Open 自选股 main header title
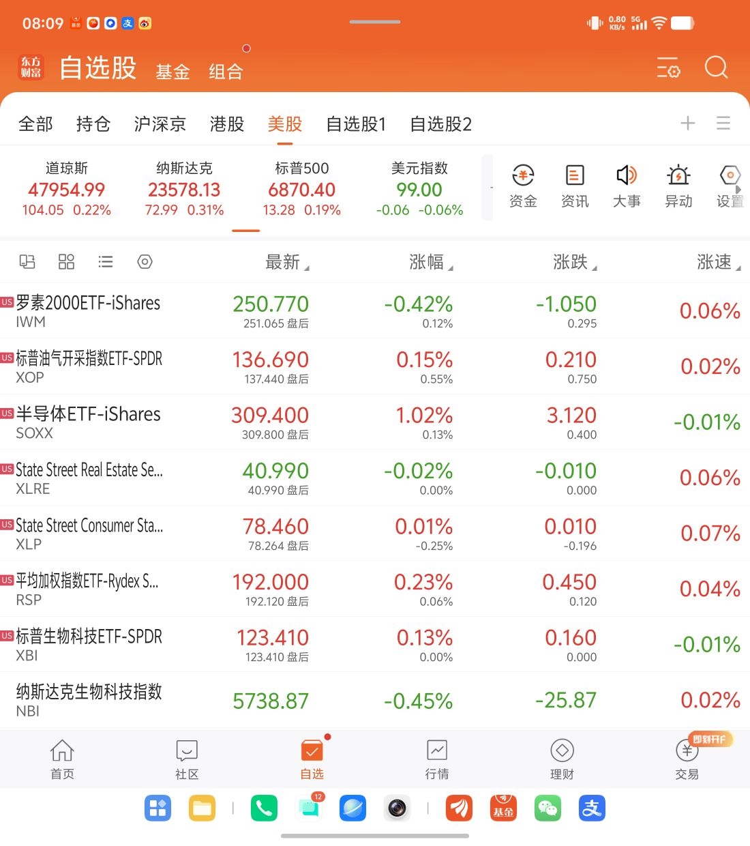Viewport: 750px width, 846px height. (x=98, y=68)
